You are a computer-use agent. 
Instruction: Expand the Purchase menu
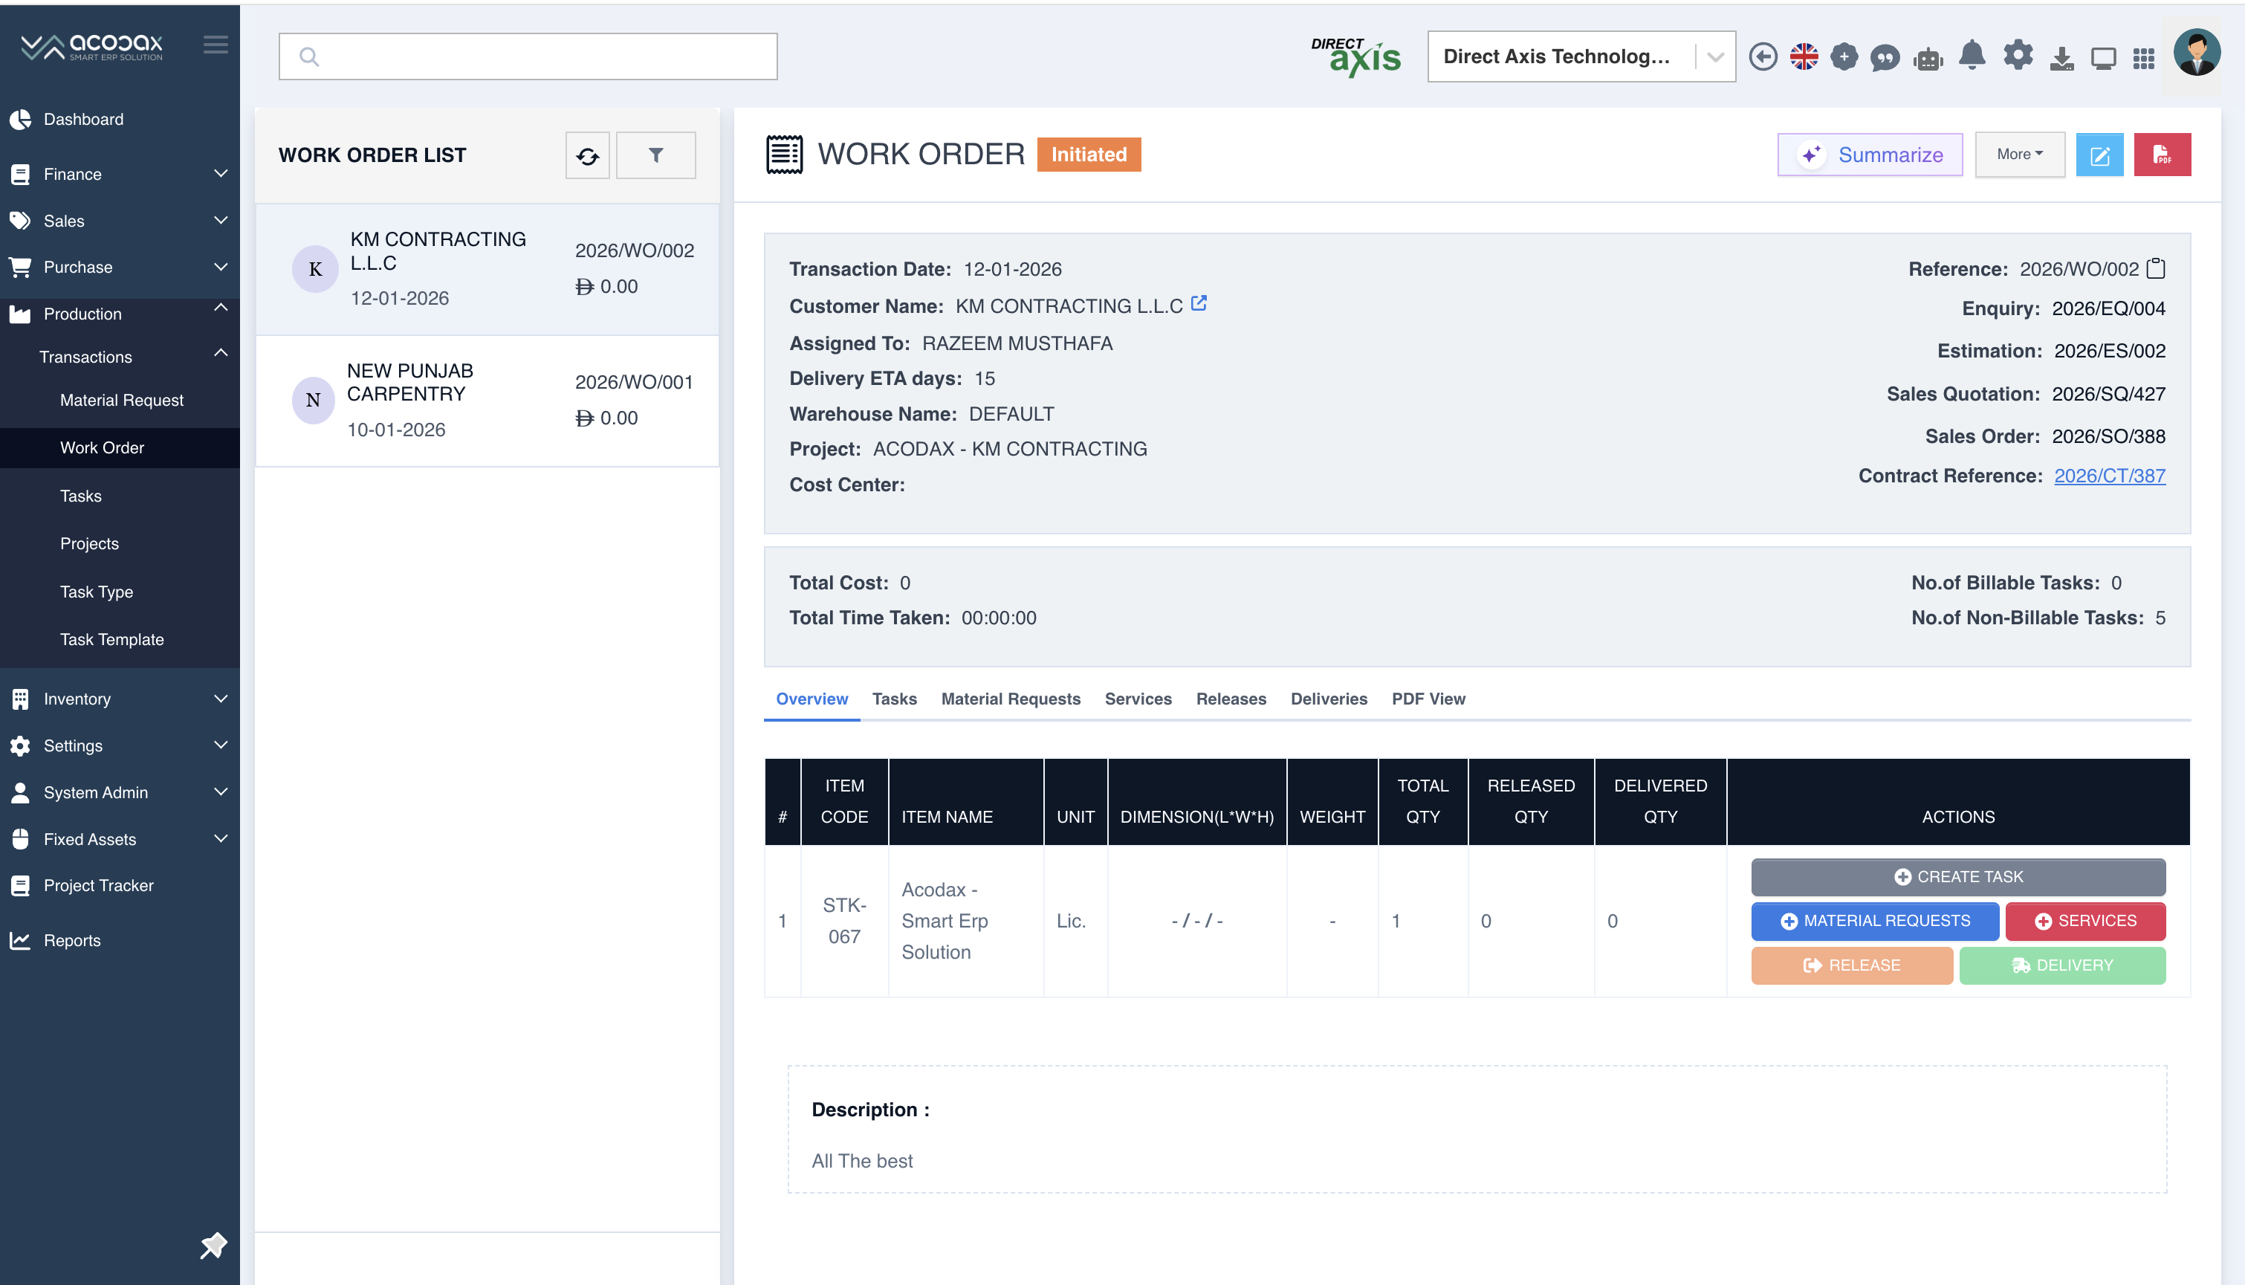point(120,267)
